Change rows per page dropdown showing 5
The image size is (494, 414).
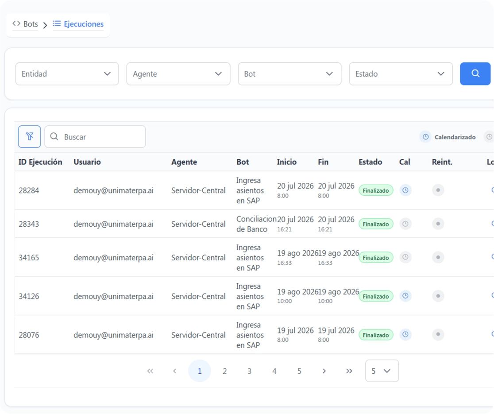[382, 371]
